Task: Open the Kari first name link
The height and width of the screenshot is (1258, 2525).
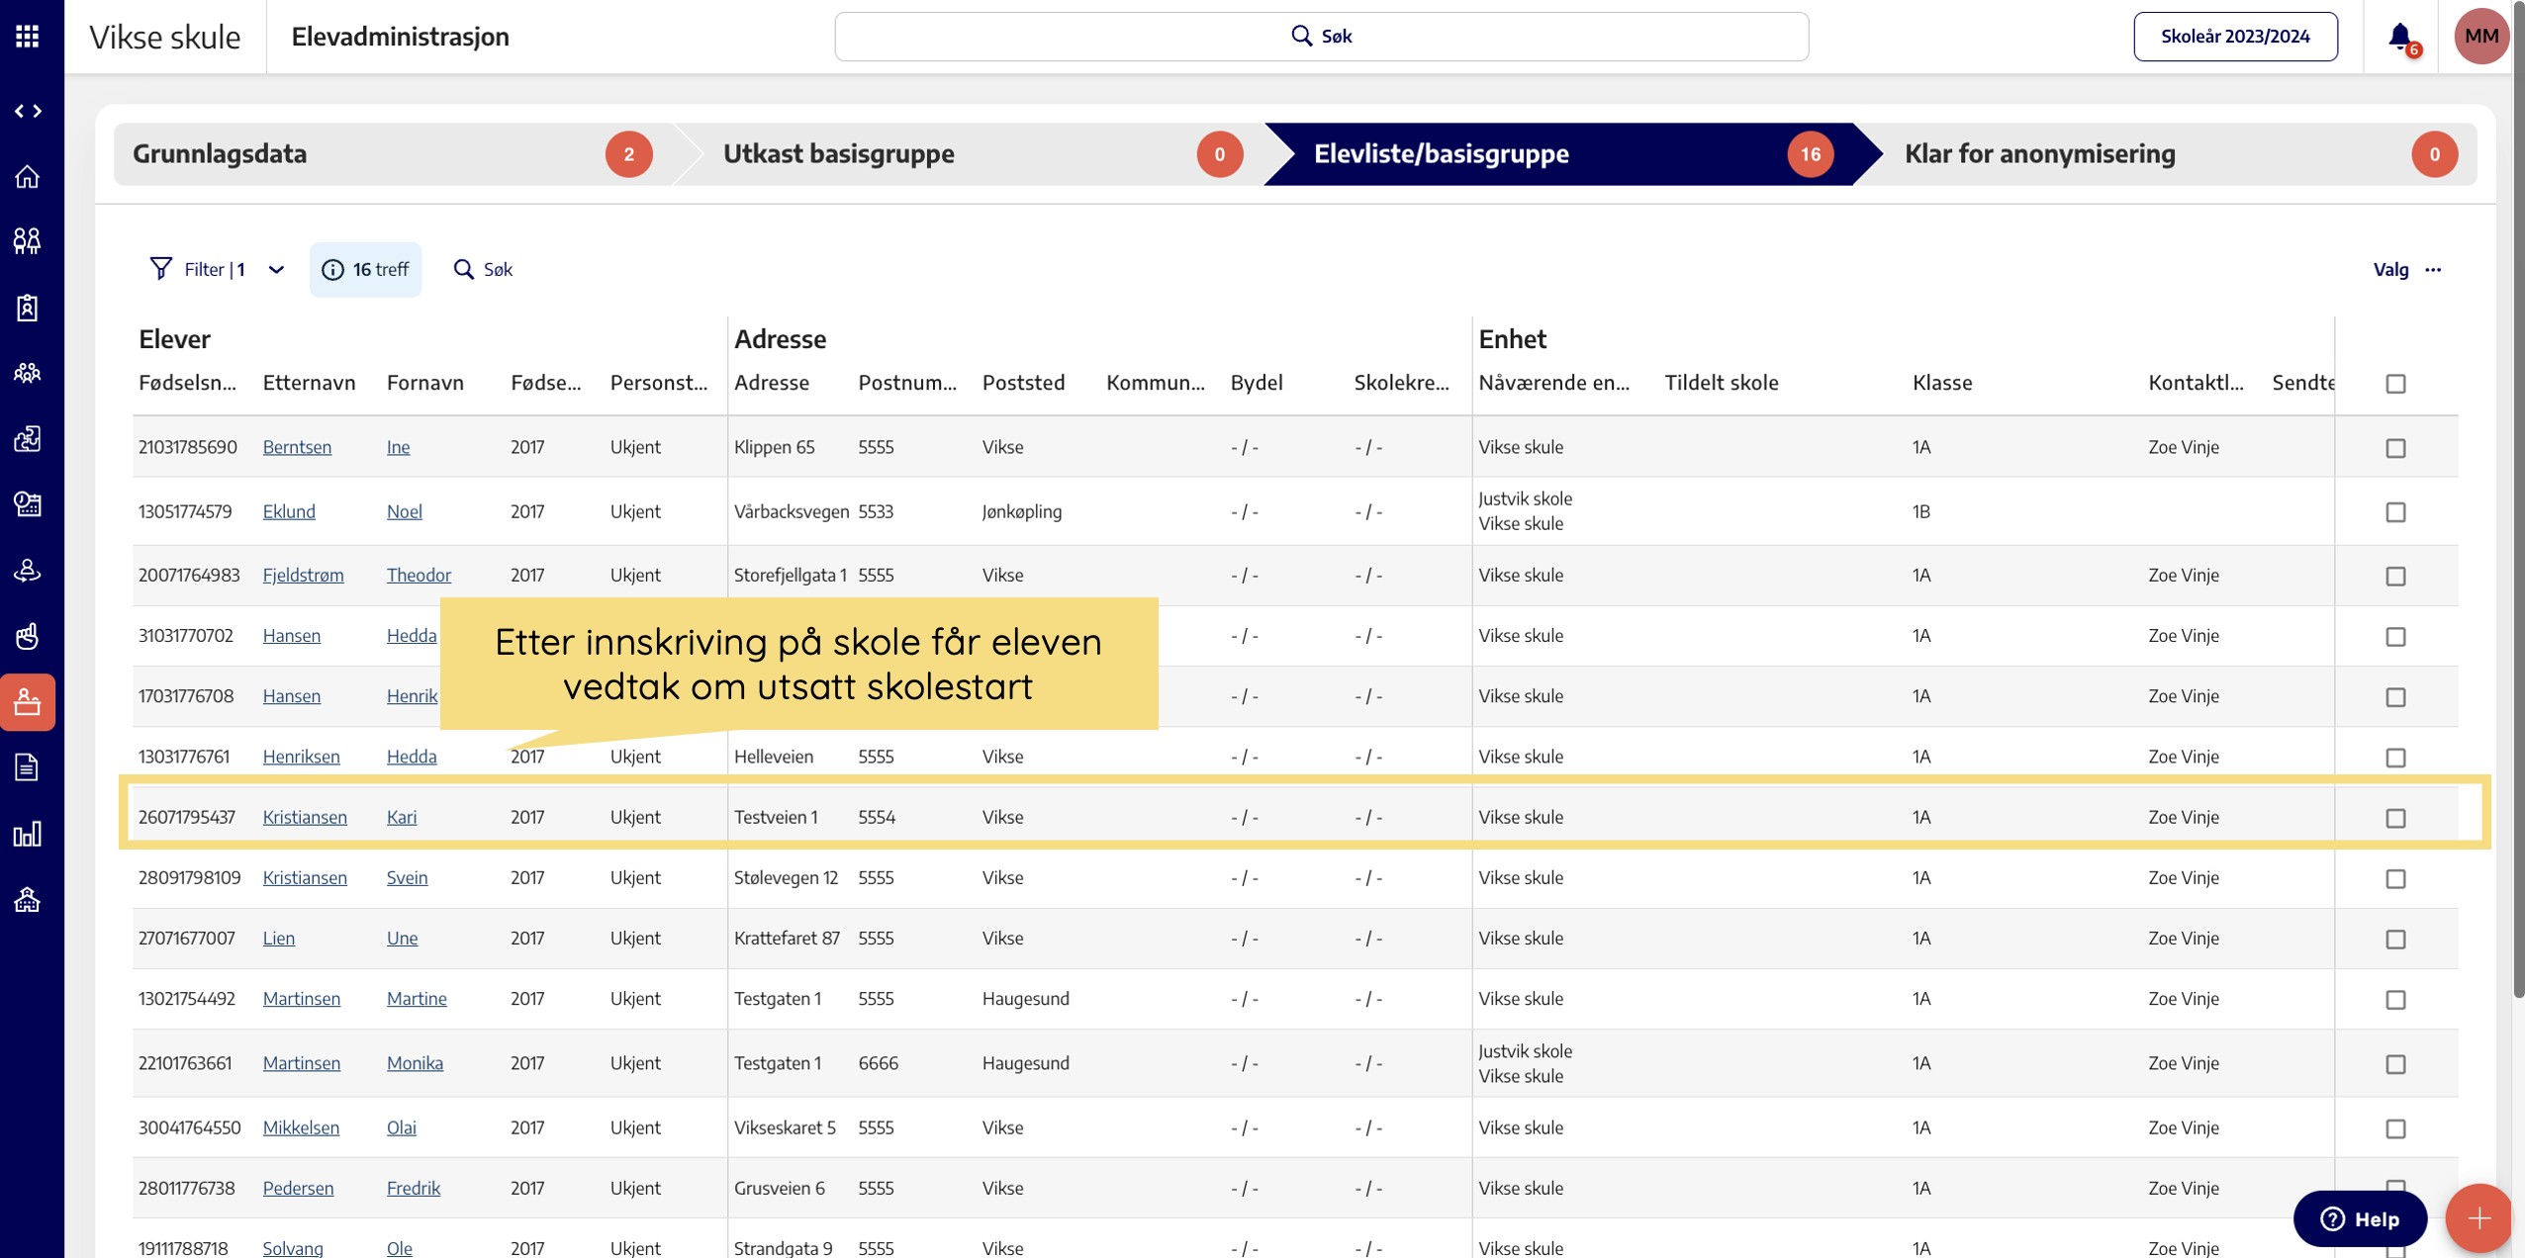Action: tap(401, 817)
